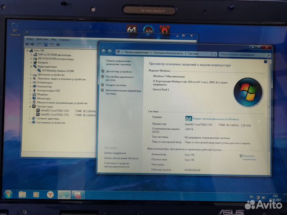The image size is (287, 215).
Task: Click blue question mark help icon in Device Manager toolbar
Action: click(x=46, y=44)
